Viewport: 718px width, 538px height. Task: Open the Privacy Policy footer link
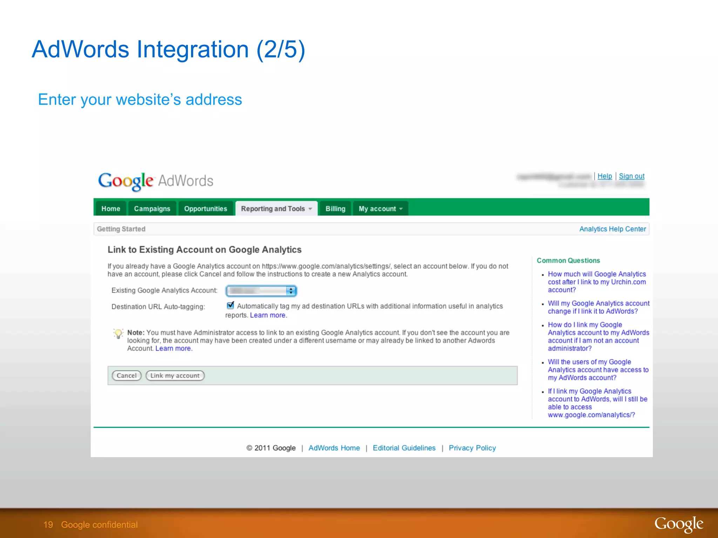(x=472, y=448)
